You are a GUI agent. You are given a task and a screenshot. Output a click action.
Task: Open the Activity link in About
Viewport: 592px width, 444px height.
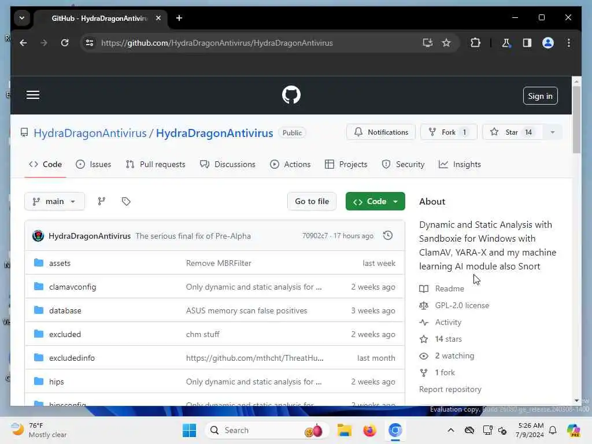pos(448,322)
